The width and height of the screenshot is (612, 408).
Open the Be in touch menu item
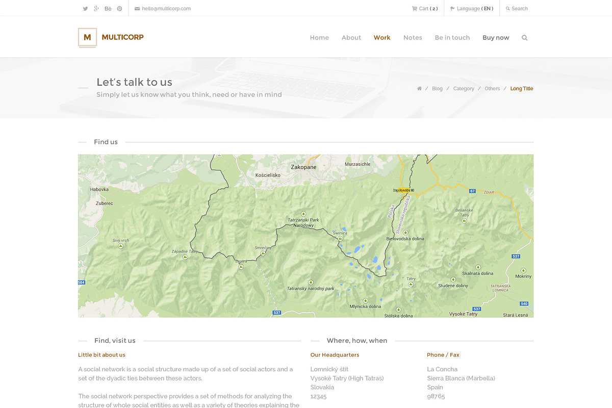(x=452, y=37)
